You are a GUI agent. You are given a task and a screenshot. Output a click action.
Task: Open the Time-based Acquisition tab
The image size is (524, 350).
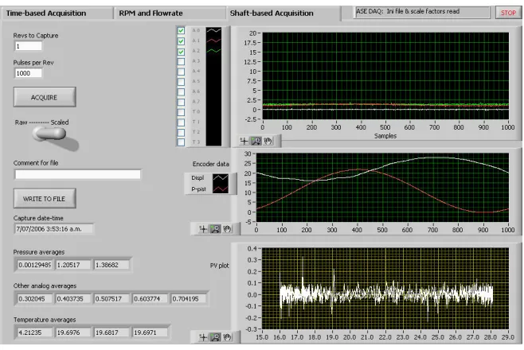pos(57,14)
